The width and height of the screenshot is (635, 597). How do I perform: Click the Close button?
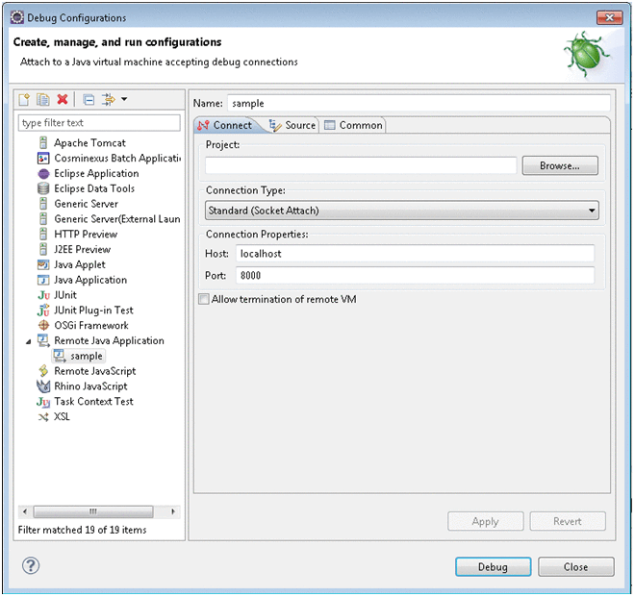(x=576, y=567)
